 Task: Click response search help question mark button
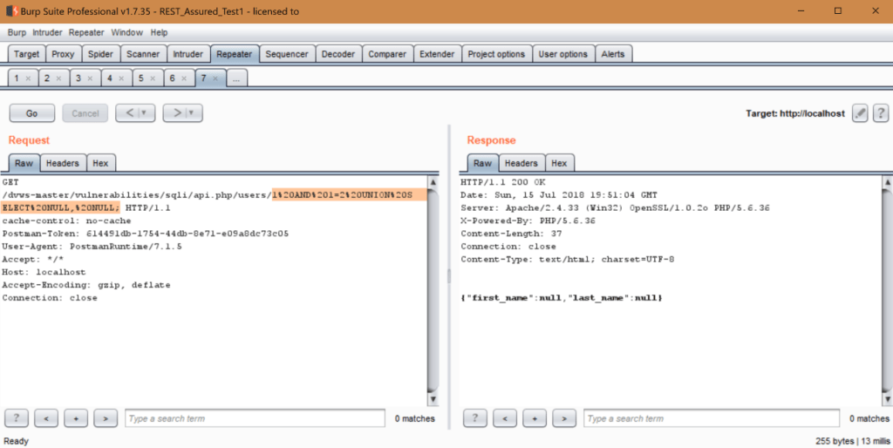(476, 418)
